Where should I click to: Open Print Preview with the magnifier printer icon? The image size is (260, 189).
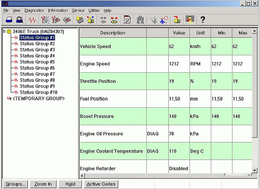click(x=20, y=20)
